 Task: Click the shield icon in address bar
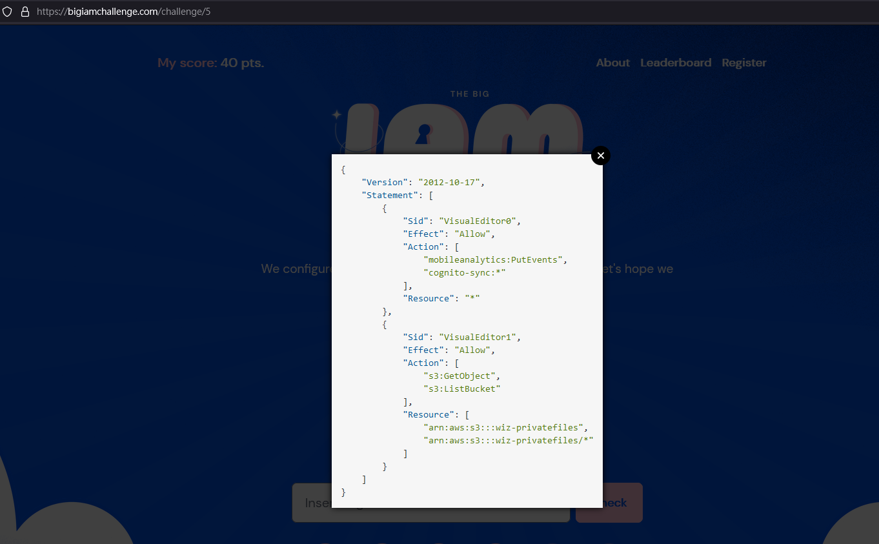[x=8, y=12]
